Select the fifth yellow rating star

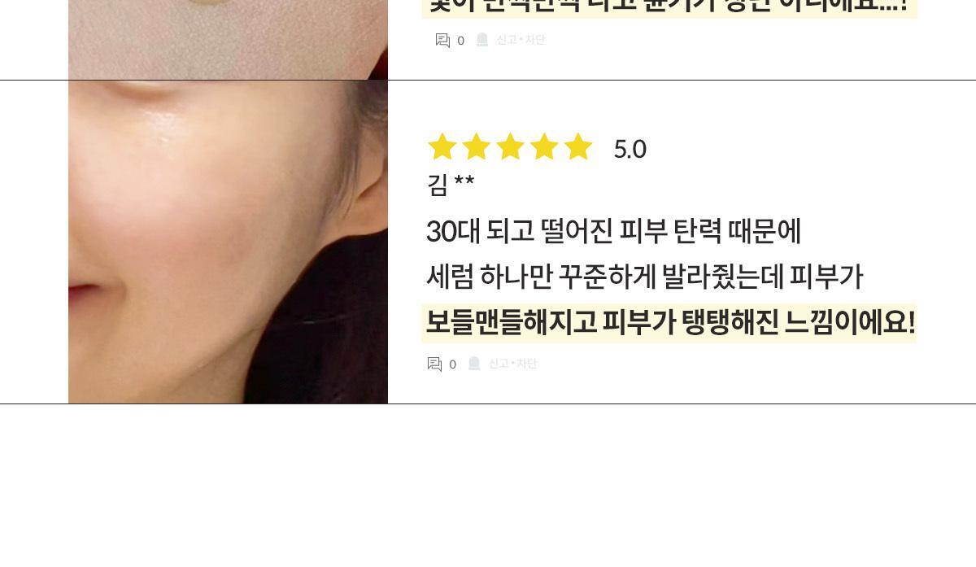coord(578,147)
